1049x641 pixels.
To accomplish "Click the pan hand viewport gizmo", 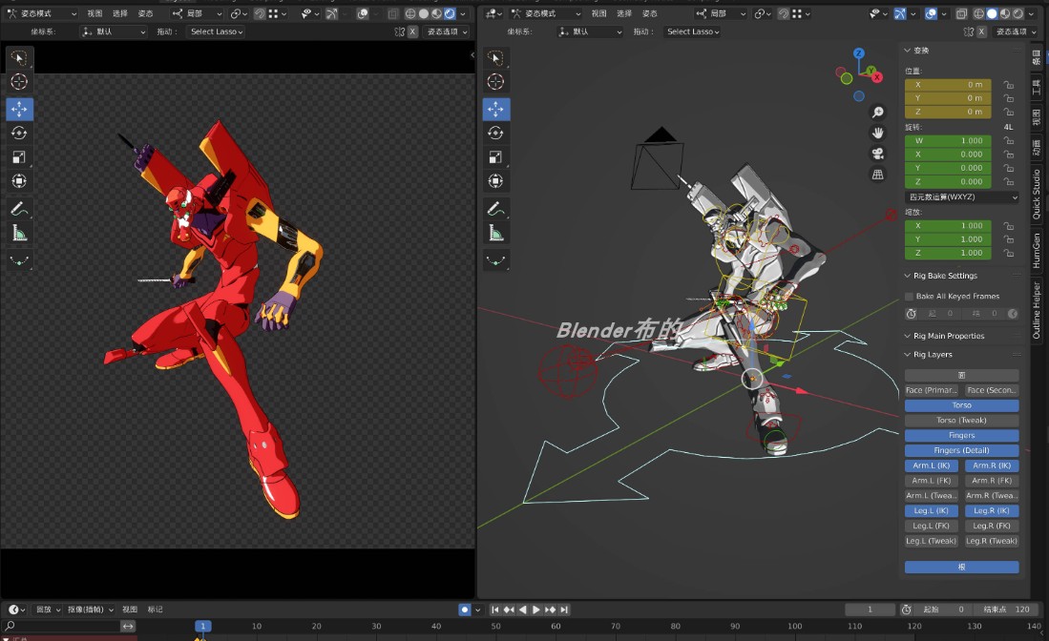I will point(878,133).
